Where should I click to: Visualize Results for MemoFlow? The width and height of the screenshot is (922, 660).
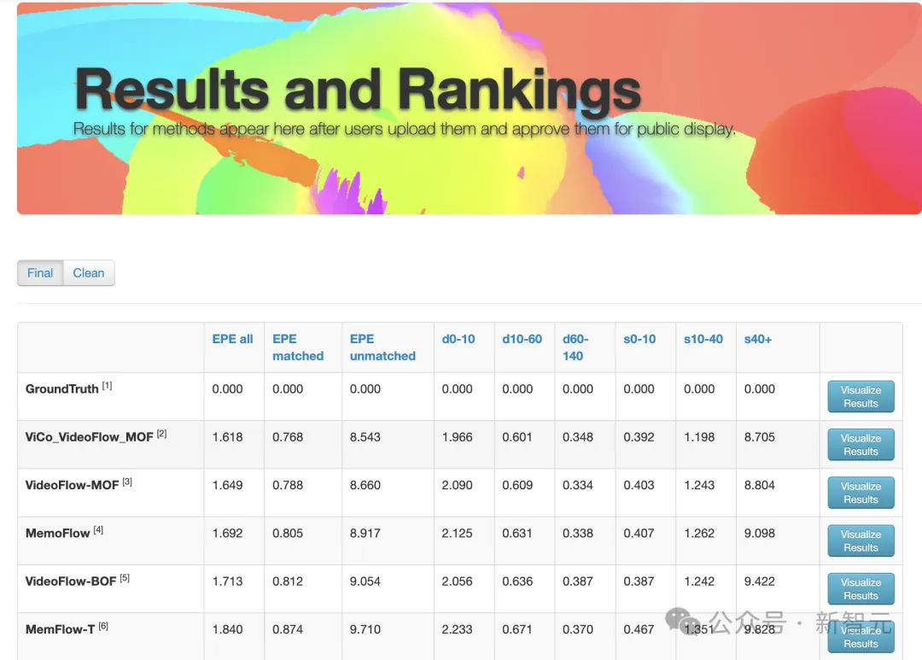click(861, 540)
